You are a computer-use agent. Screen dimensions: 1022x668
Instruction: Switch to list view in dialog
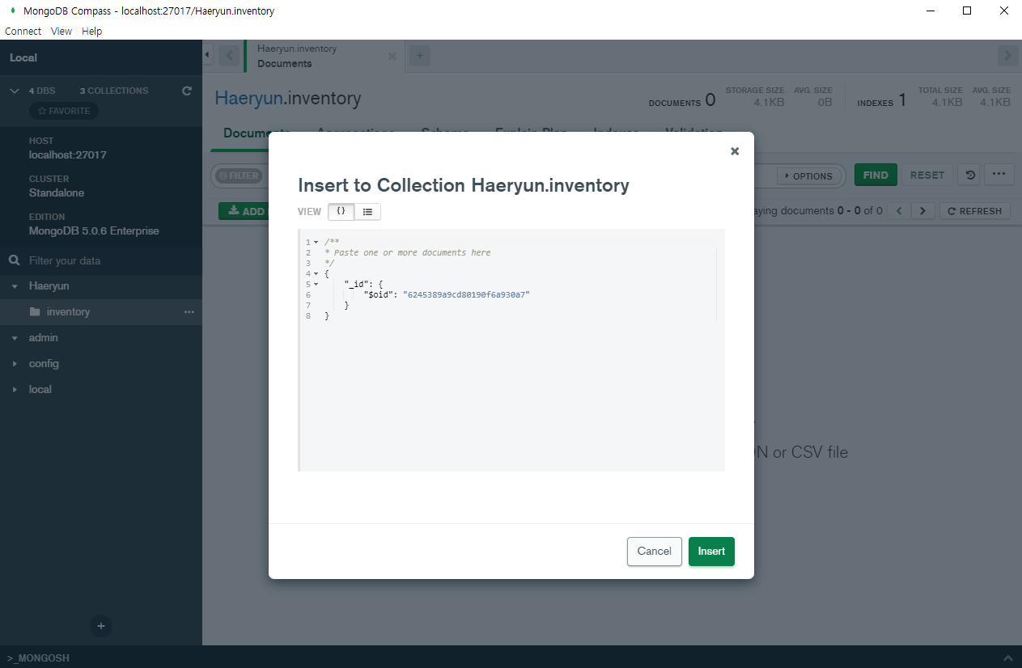point(367,211)
